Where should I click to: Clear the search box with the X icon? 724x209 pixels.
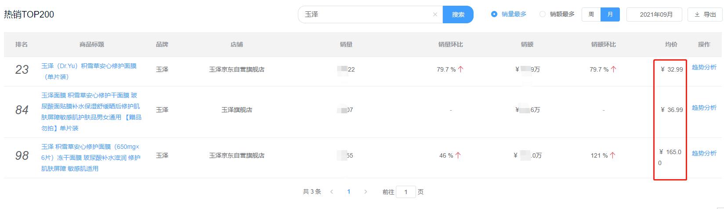435,14
